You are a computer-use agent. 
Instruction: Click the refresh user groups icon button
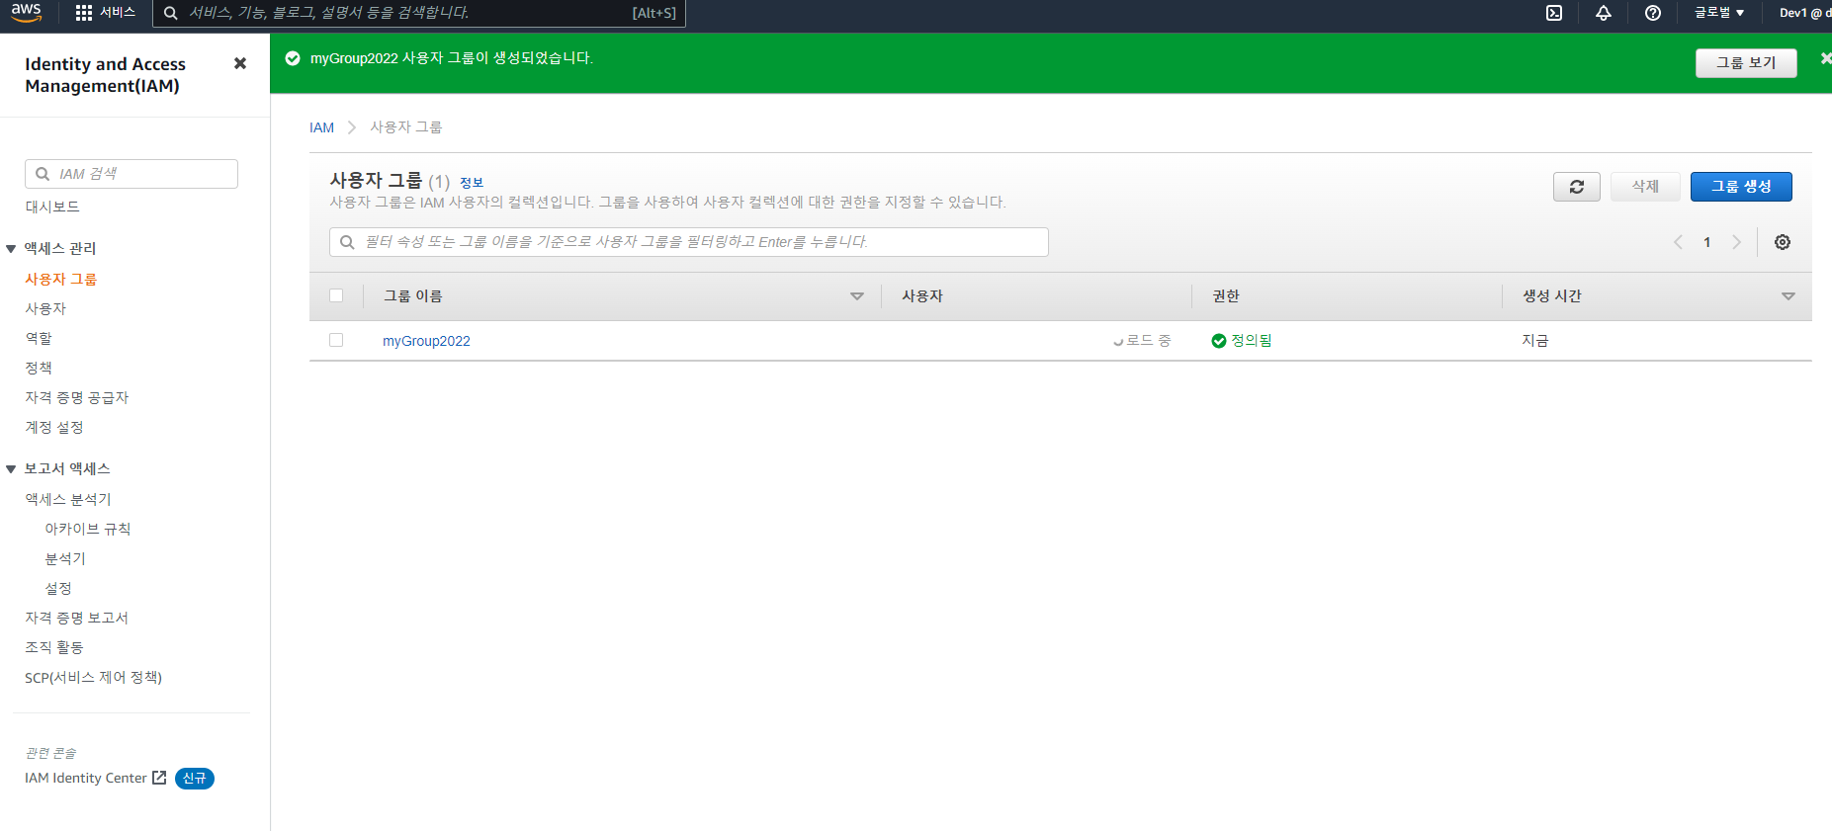tap(1577, 187)
